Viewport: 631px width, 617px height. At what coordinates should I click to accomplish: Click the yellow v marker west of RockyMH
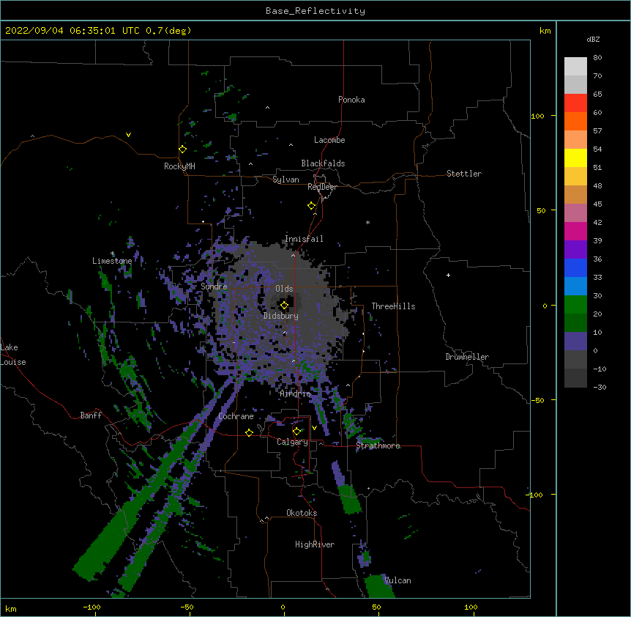pos(128,135)
